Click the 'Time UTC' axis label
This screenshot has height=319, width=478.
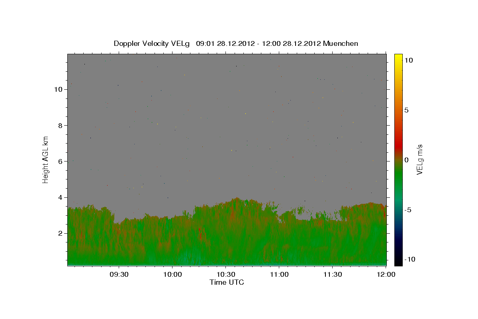coord(227,282)
